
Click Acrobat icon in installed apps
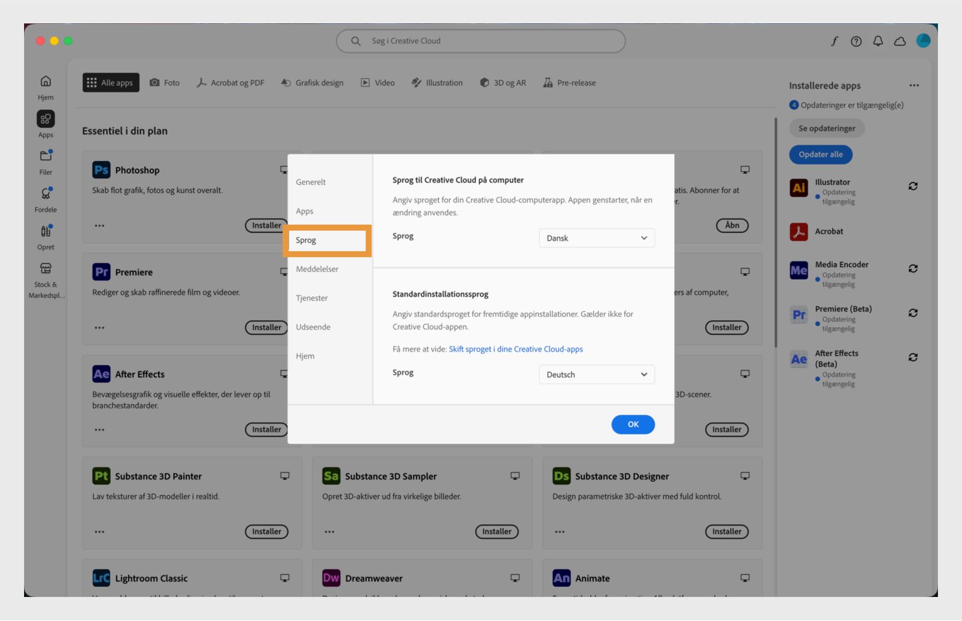tap(798, 231)
